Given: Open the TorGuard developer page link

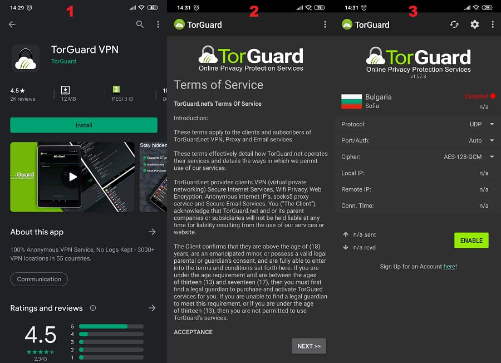Looking at the screenshot, I should [x=63, y=61].
